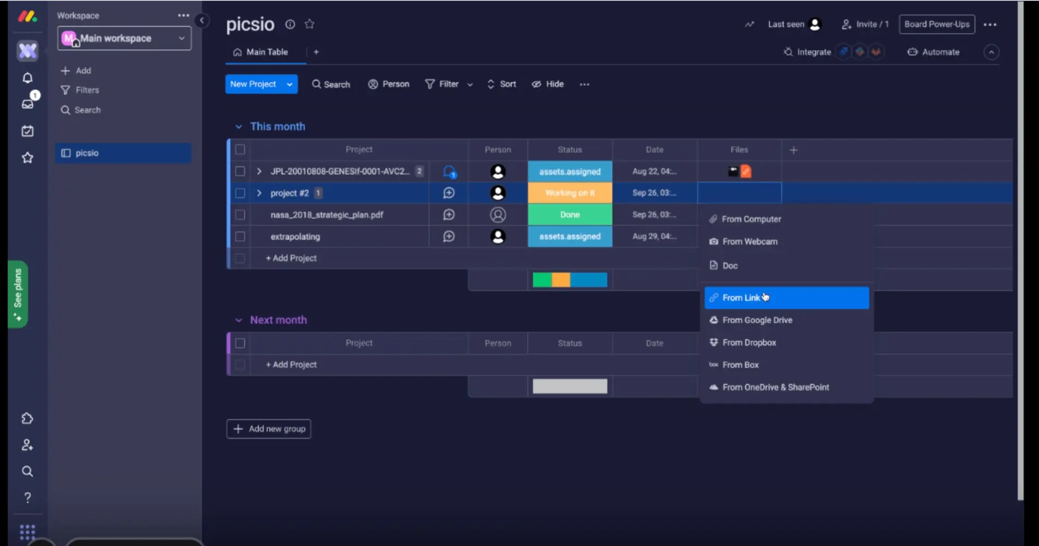Click the Automate button

click(933, 52)
